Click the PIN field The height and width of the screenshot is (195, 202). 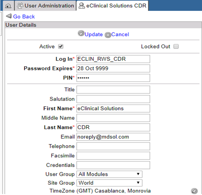[113, 78]
